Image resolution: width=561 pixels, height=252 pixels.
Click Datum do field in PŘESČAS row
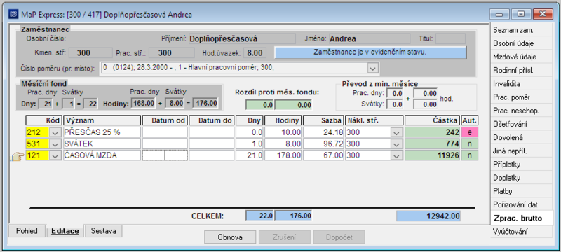212,132
